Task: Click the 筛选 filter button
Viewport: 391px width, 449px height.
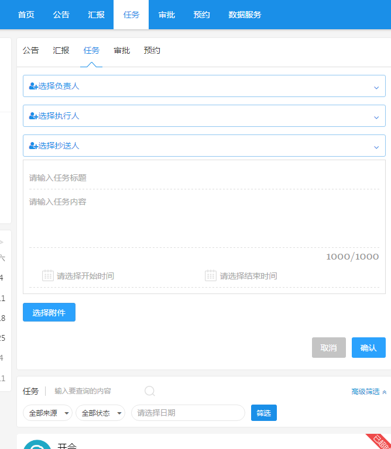Action: [x=264, y=413]
